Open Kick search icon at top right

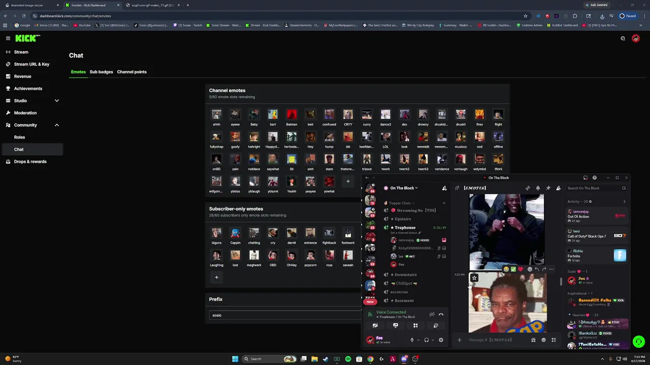[x=623, y=39]
